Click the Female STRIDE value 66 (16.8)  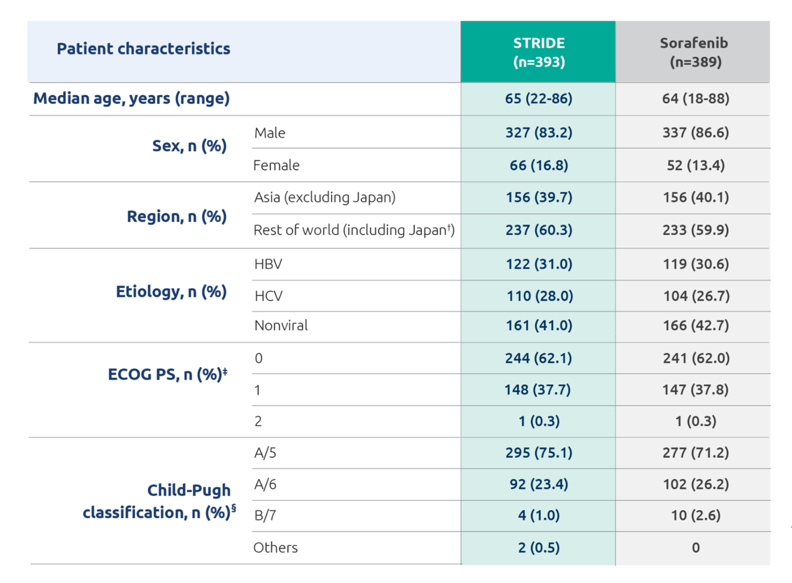(x=539, y=165)
